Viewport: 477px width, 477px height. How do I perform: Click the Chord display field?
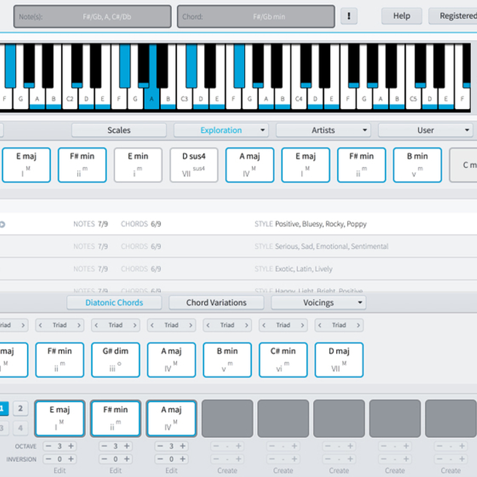click(x=256, y=17)
